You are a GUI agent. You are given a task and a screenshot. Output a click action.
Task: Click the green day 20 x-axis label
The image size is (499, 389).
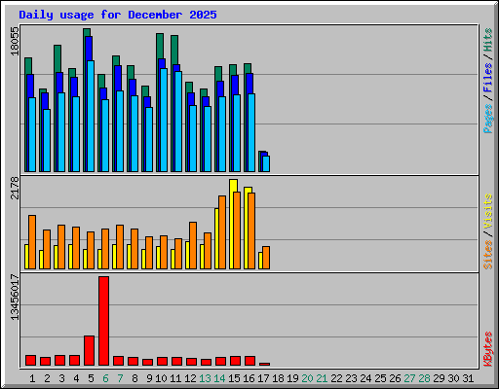coord(307,378)
